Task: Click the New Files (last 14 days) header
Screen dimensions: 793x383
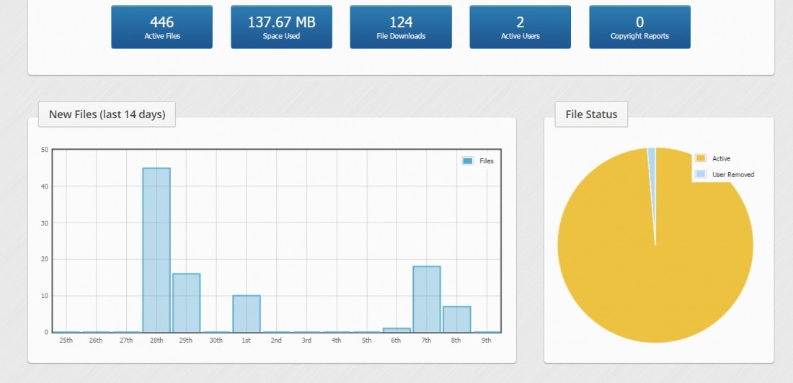Action: (x=107, y=114)
